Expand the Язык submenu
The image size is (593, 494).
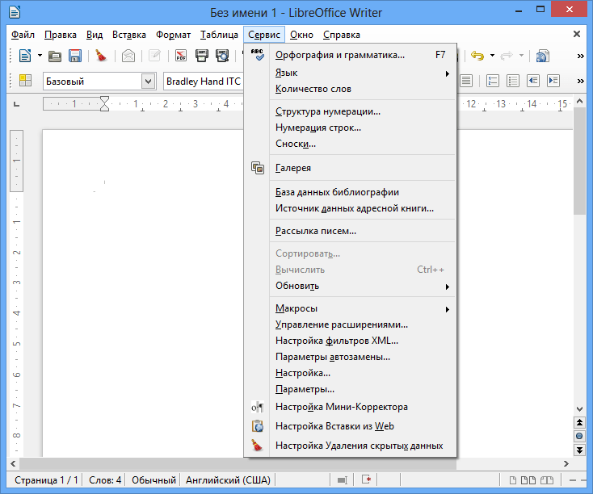[x=351, y=73]
